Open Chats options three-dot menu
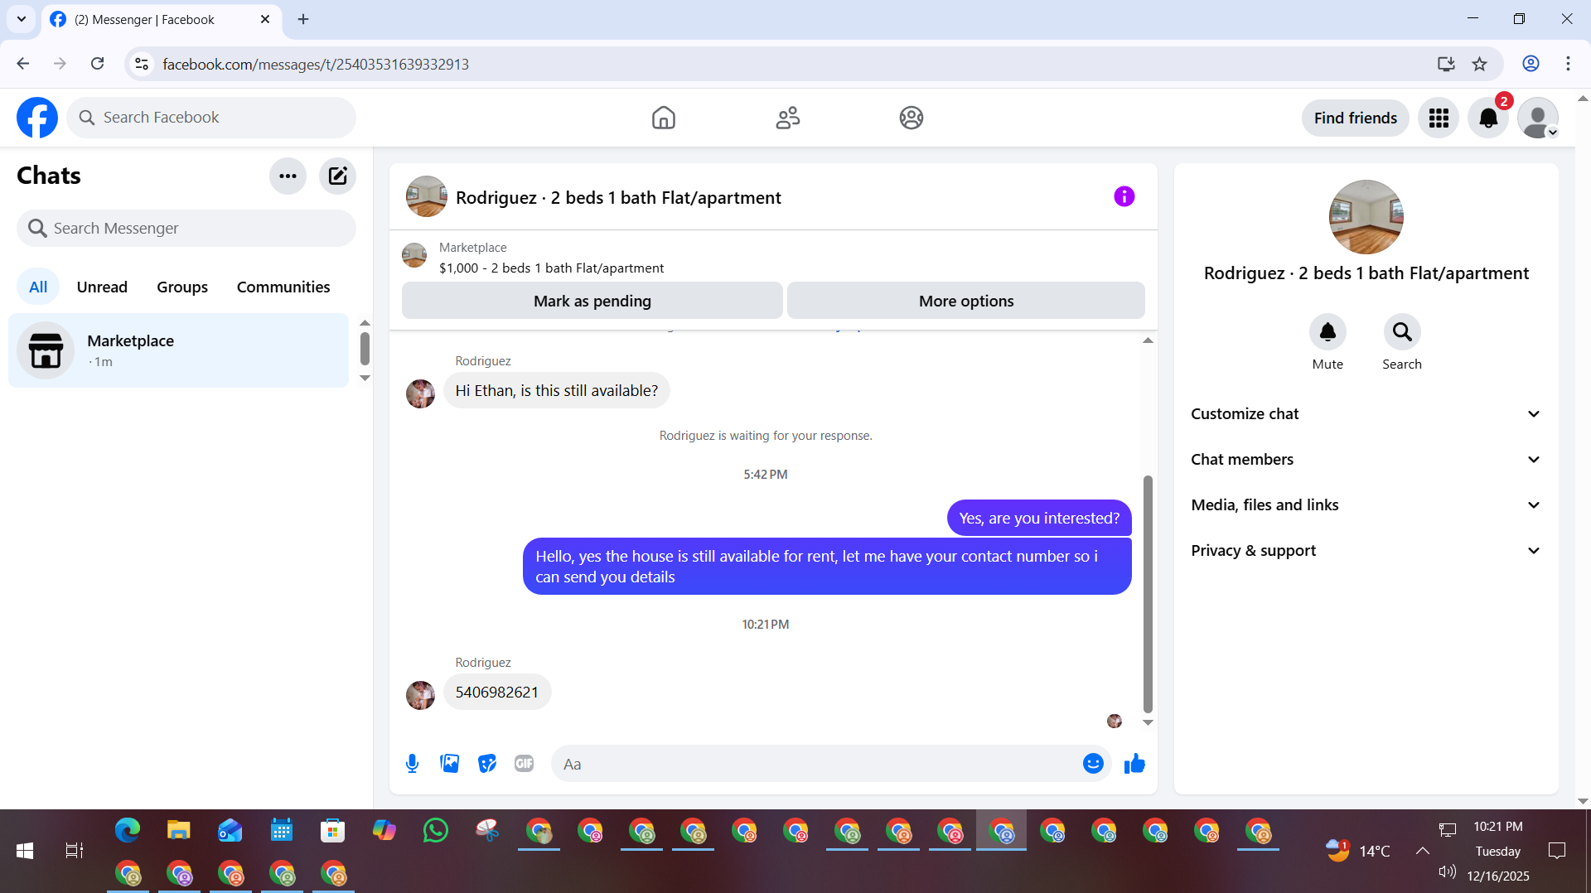The width and height of the screenshot is (1591, 893). click(288, 176)
